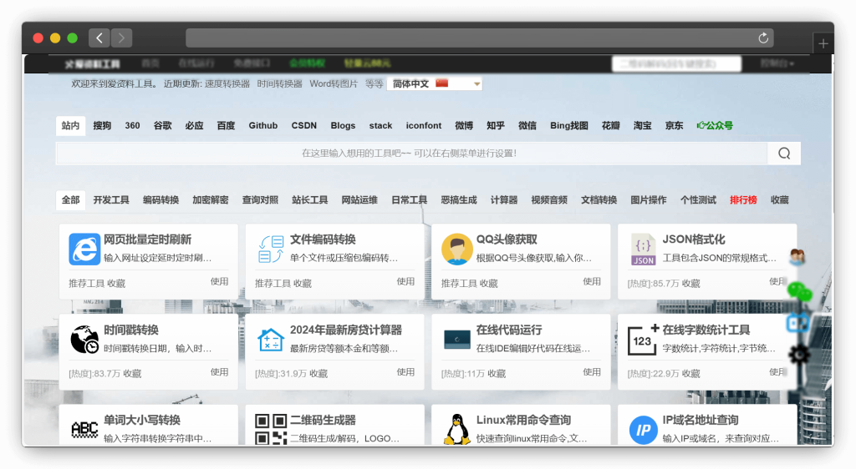The image size is (856, 469).
Task: Open the 简体中文 language dropdown
Action: 435,84
